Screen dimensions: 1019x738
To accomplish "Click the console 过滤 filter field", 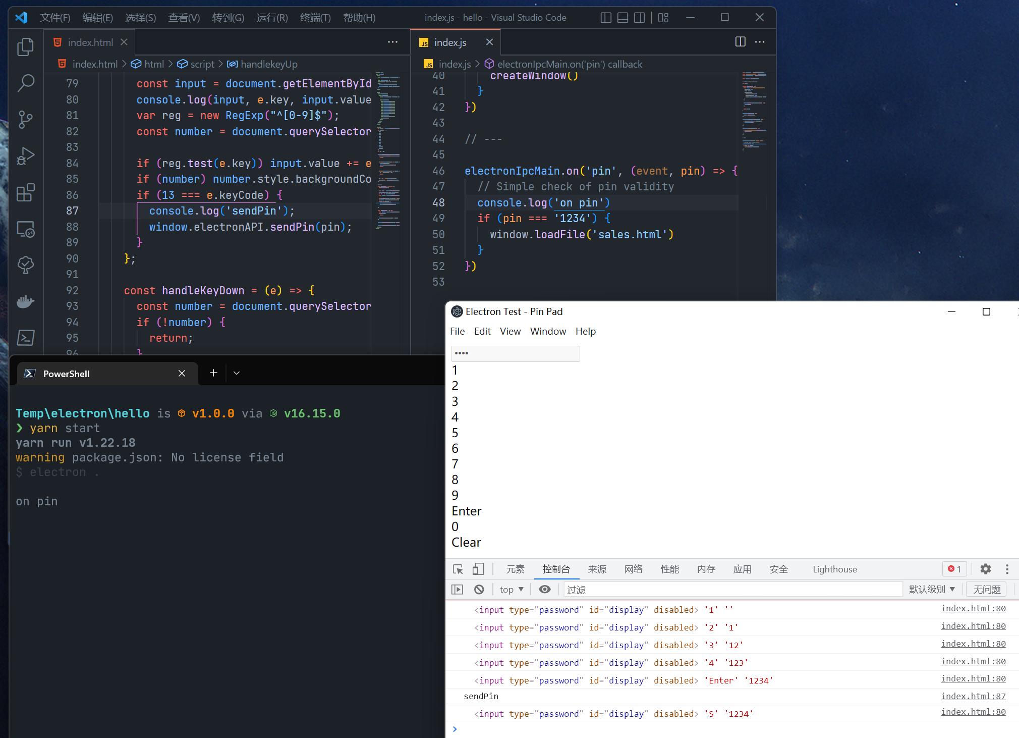I will (x=733, y=590).
